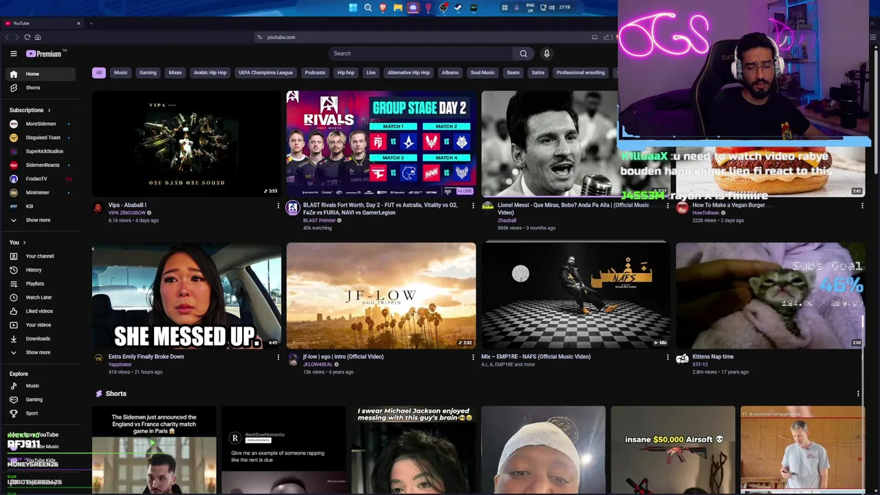
Task: Open BLAST Premier channel link
Action: [x=319, y=221]
